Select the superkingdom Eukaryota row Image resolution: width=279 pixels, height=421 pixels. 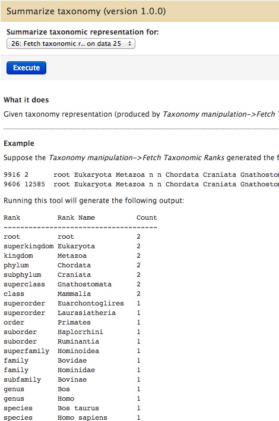click(x=72, y=246)
